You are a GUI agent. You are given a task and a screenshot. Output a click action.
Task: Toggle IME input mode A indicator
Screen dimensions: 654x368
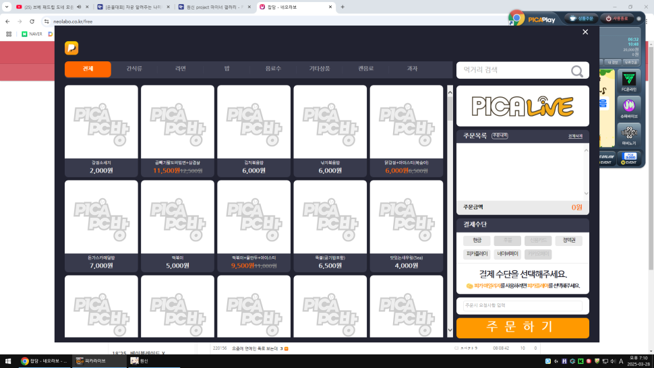click(621, 361)
